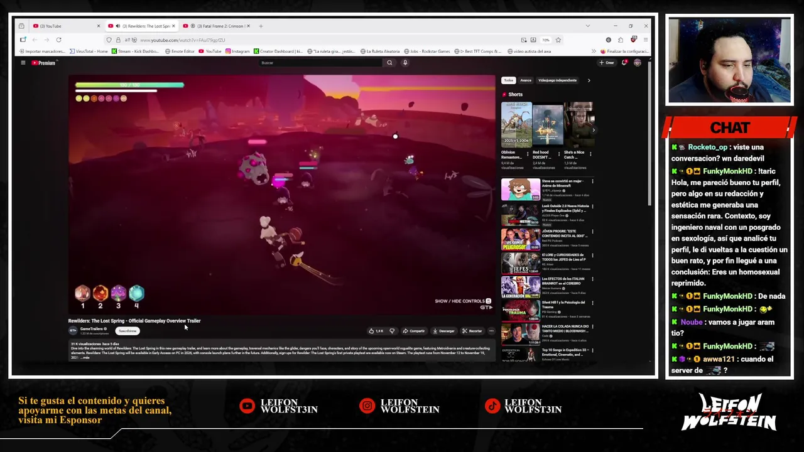
Task: Click the Descargar download button
Action: point(443,331)
